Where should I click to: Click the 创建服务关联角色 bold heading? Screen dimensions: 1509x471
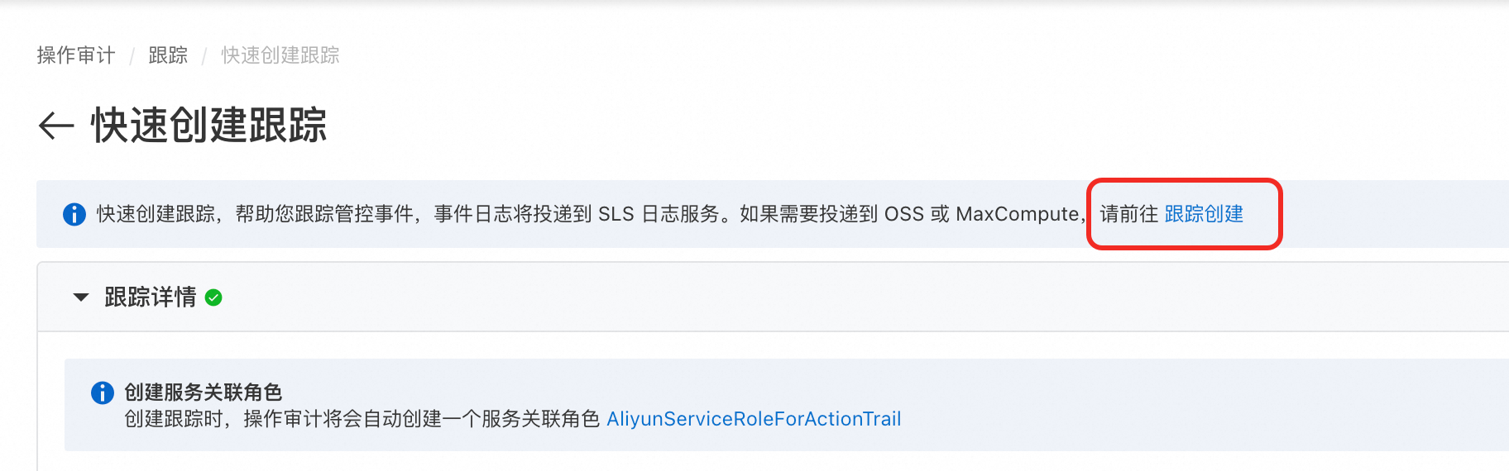pos(204,392)
